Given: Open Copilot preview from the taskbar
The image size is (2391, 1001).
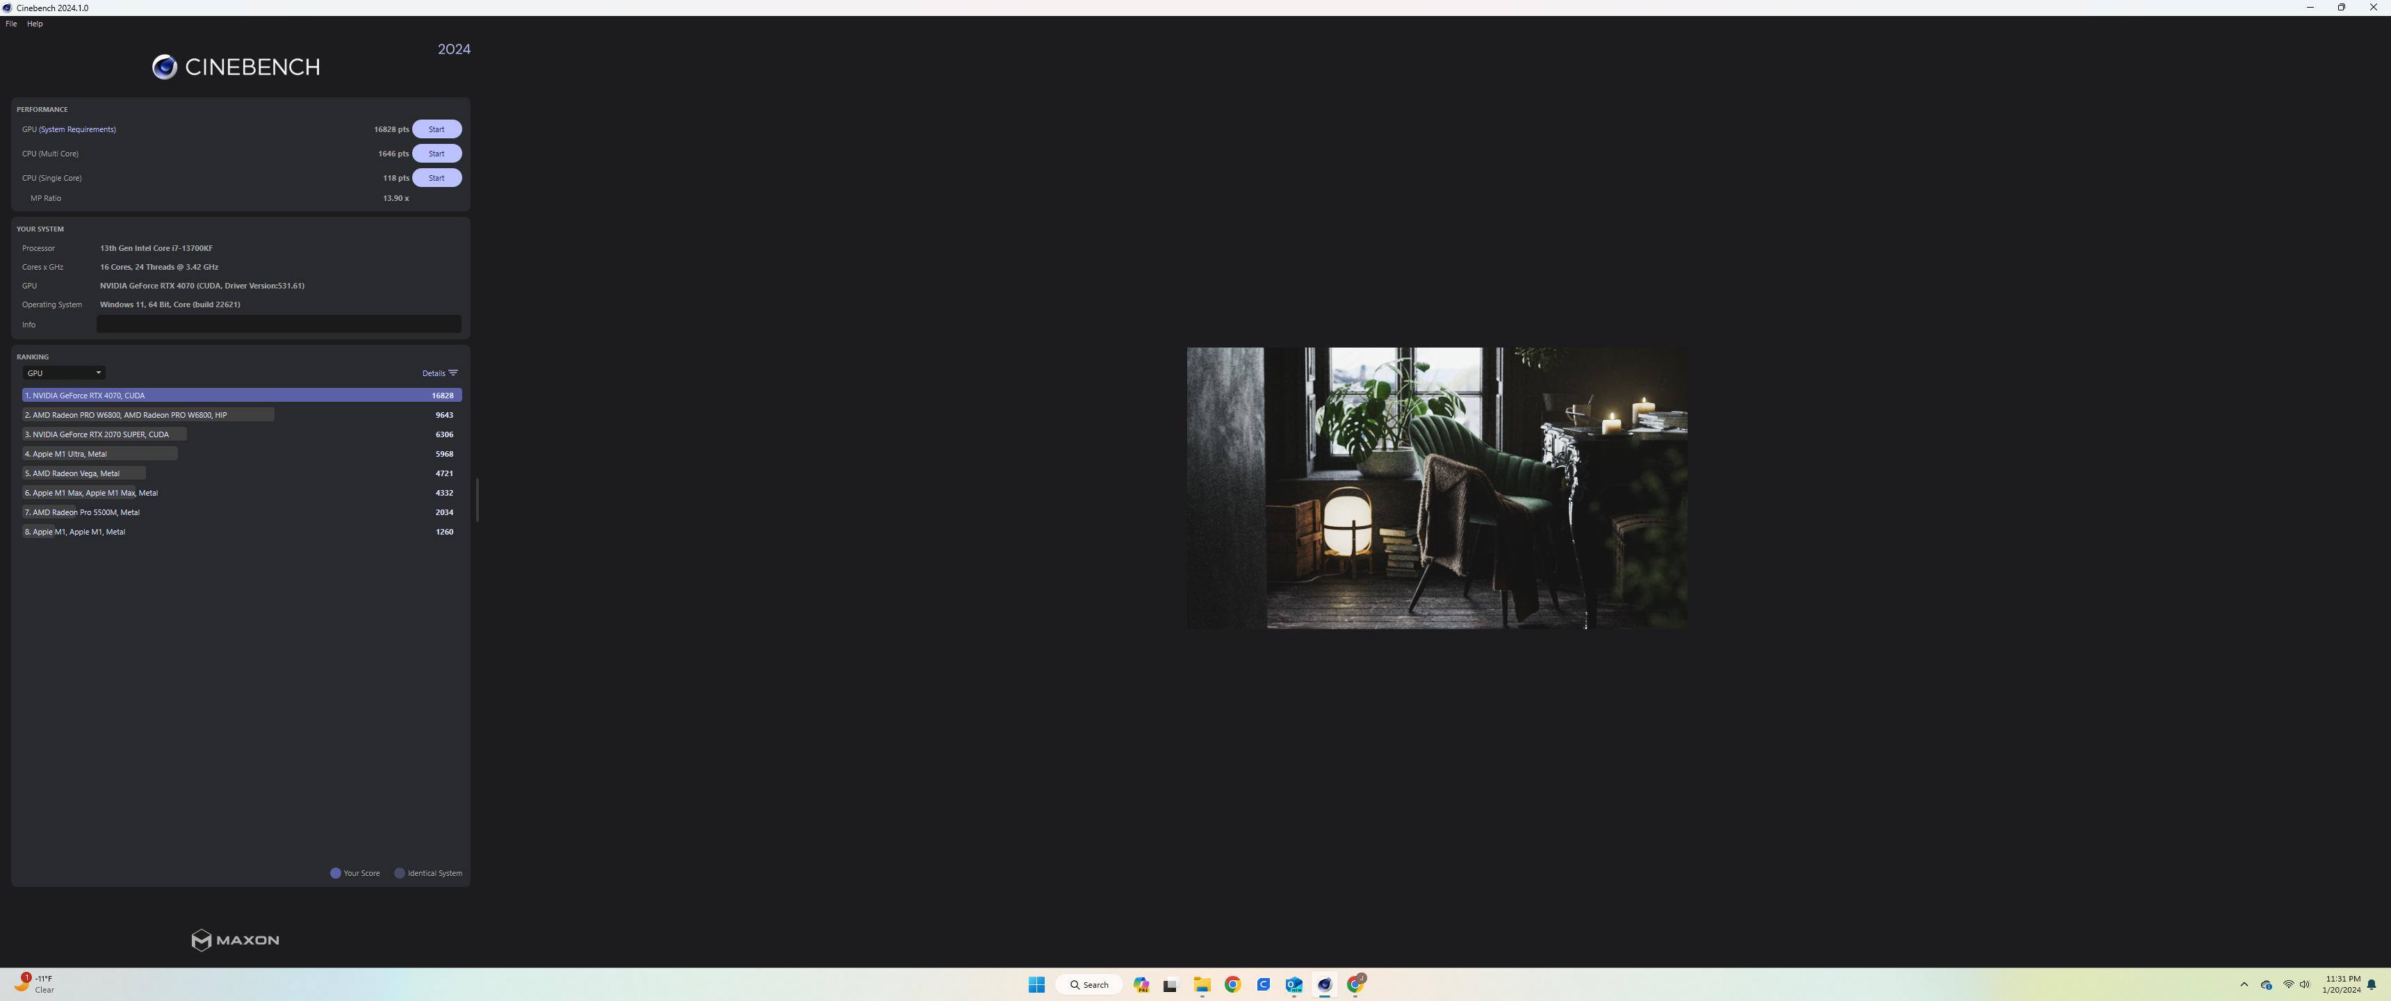Looking at the screenshot, I should 1141,984.
